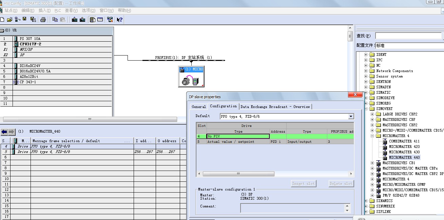
Task: Click the back arrow in the detail pane
Action: (x=4, y=132)
